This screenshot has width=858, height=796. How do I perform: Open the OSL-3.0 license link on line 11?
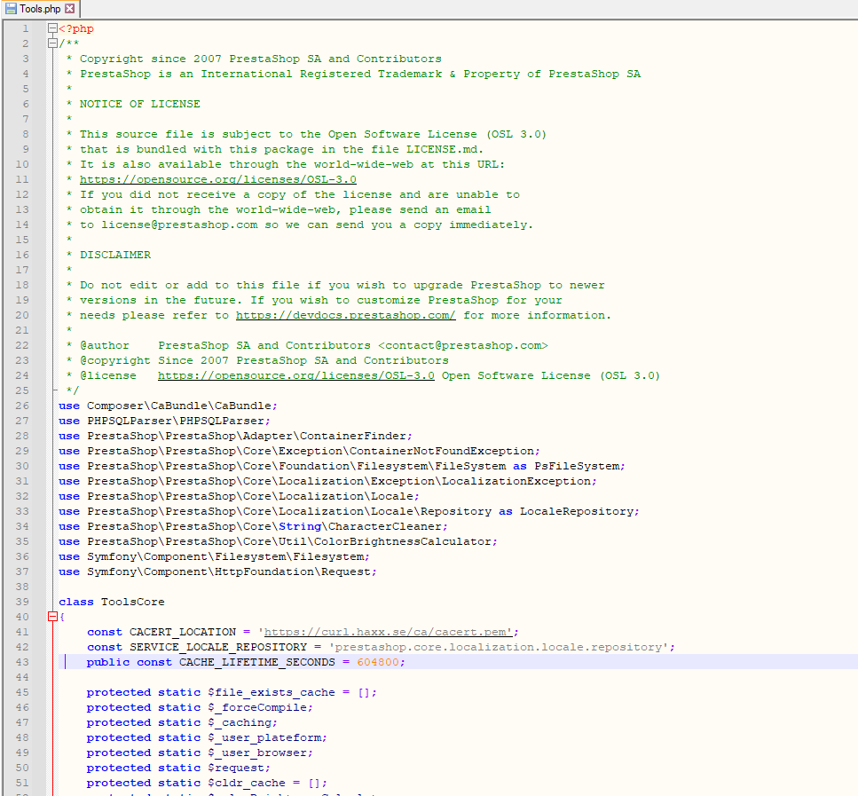coord(217,179)
